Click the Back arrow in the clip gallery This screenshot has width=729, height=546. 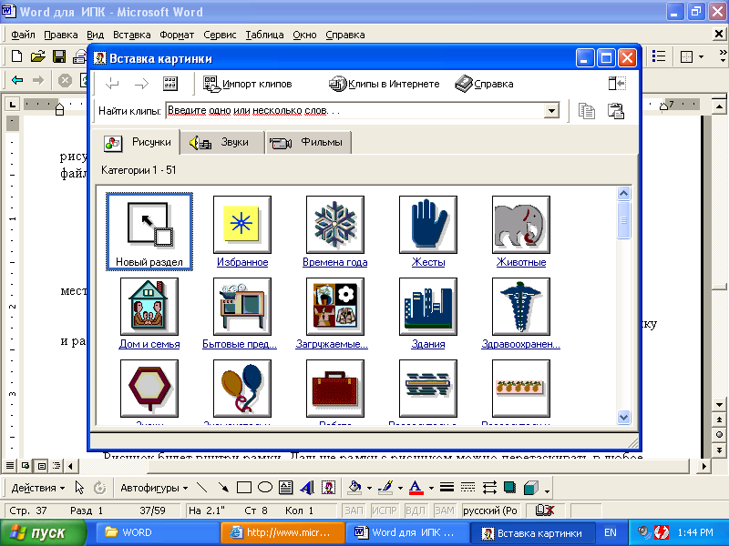[112, 84]
